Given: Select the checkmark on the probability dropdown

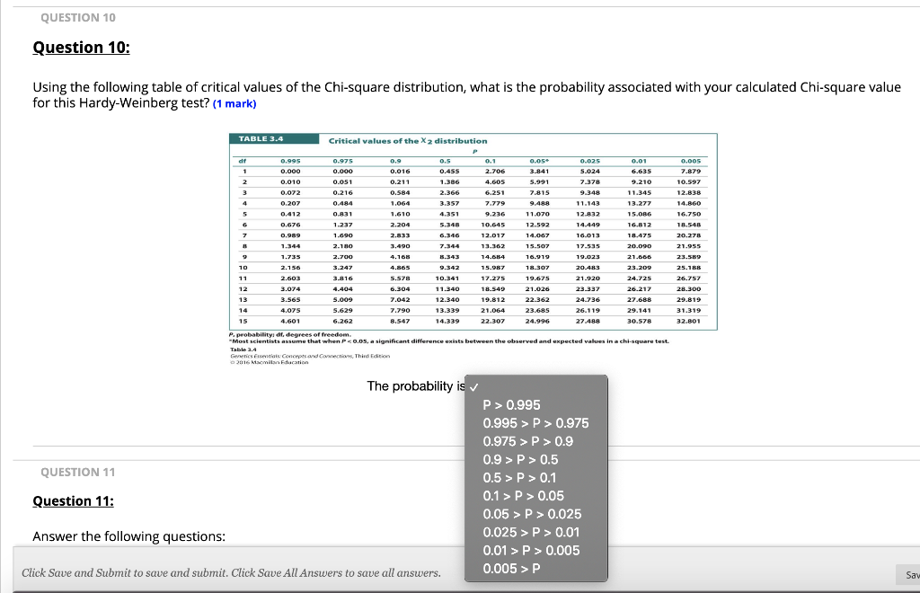Looking at the screenshot, I should [474, 386].
